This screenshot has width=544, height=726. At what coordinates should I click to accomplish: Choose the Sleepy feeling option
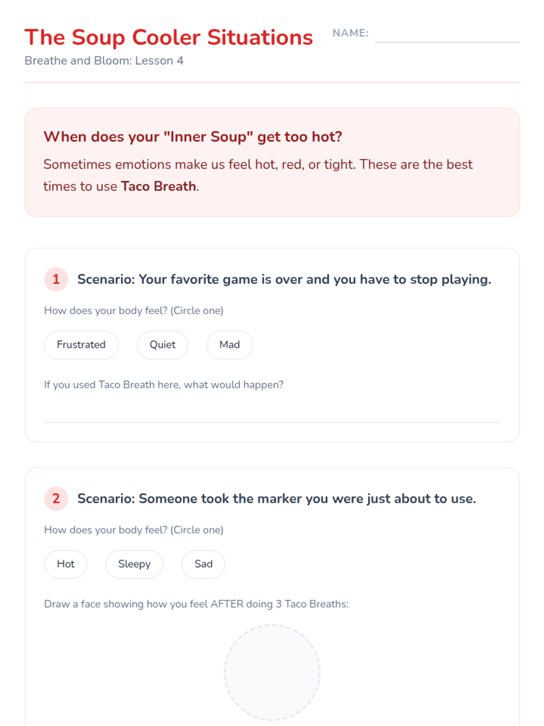pos(134,564)
